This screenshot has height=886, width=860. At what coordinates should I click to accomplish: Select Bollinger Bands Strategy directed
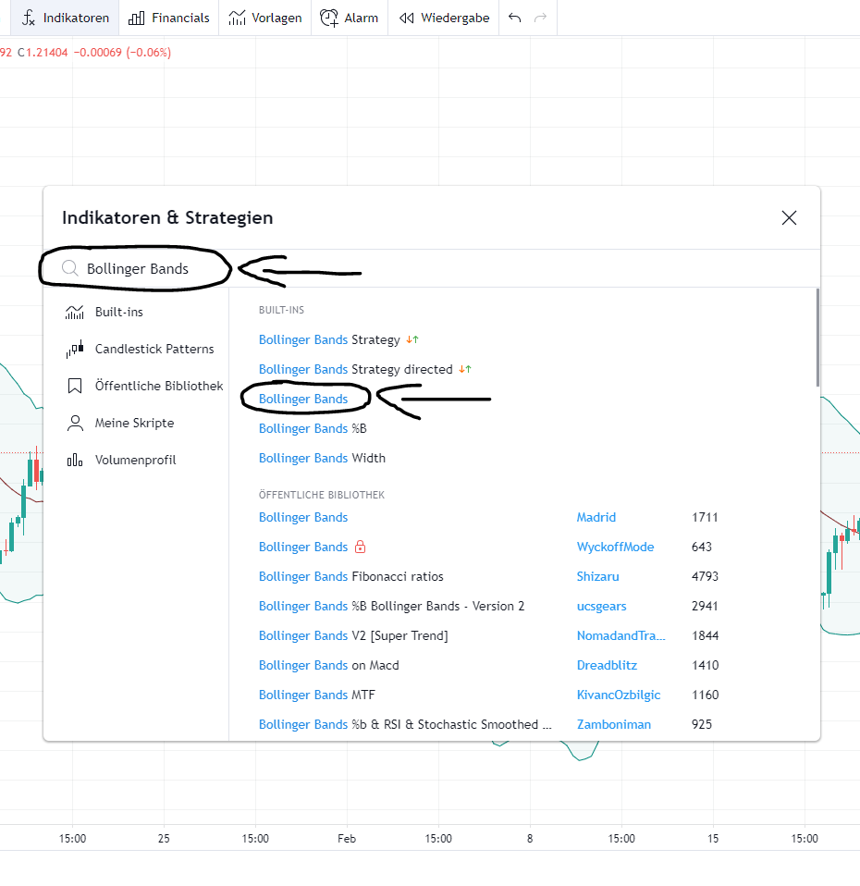click(x=355, y=369)
